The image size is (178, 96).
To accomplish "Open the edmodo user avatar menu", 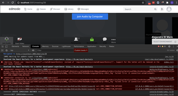I will pyautogui.click(x=169, y=9).
